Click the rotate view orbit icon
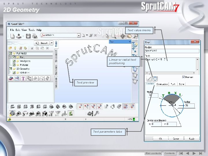 123,36
